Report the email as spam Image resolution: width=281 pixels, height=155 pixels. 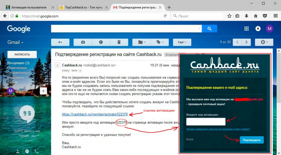[x=101, y=42]
